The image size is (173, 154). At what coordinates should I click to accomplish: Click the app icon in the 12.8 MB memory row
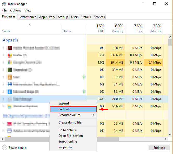[x=10, y=48]
